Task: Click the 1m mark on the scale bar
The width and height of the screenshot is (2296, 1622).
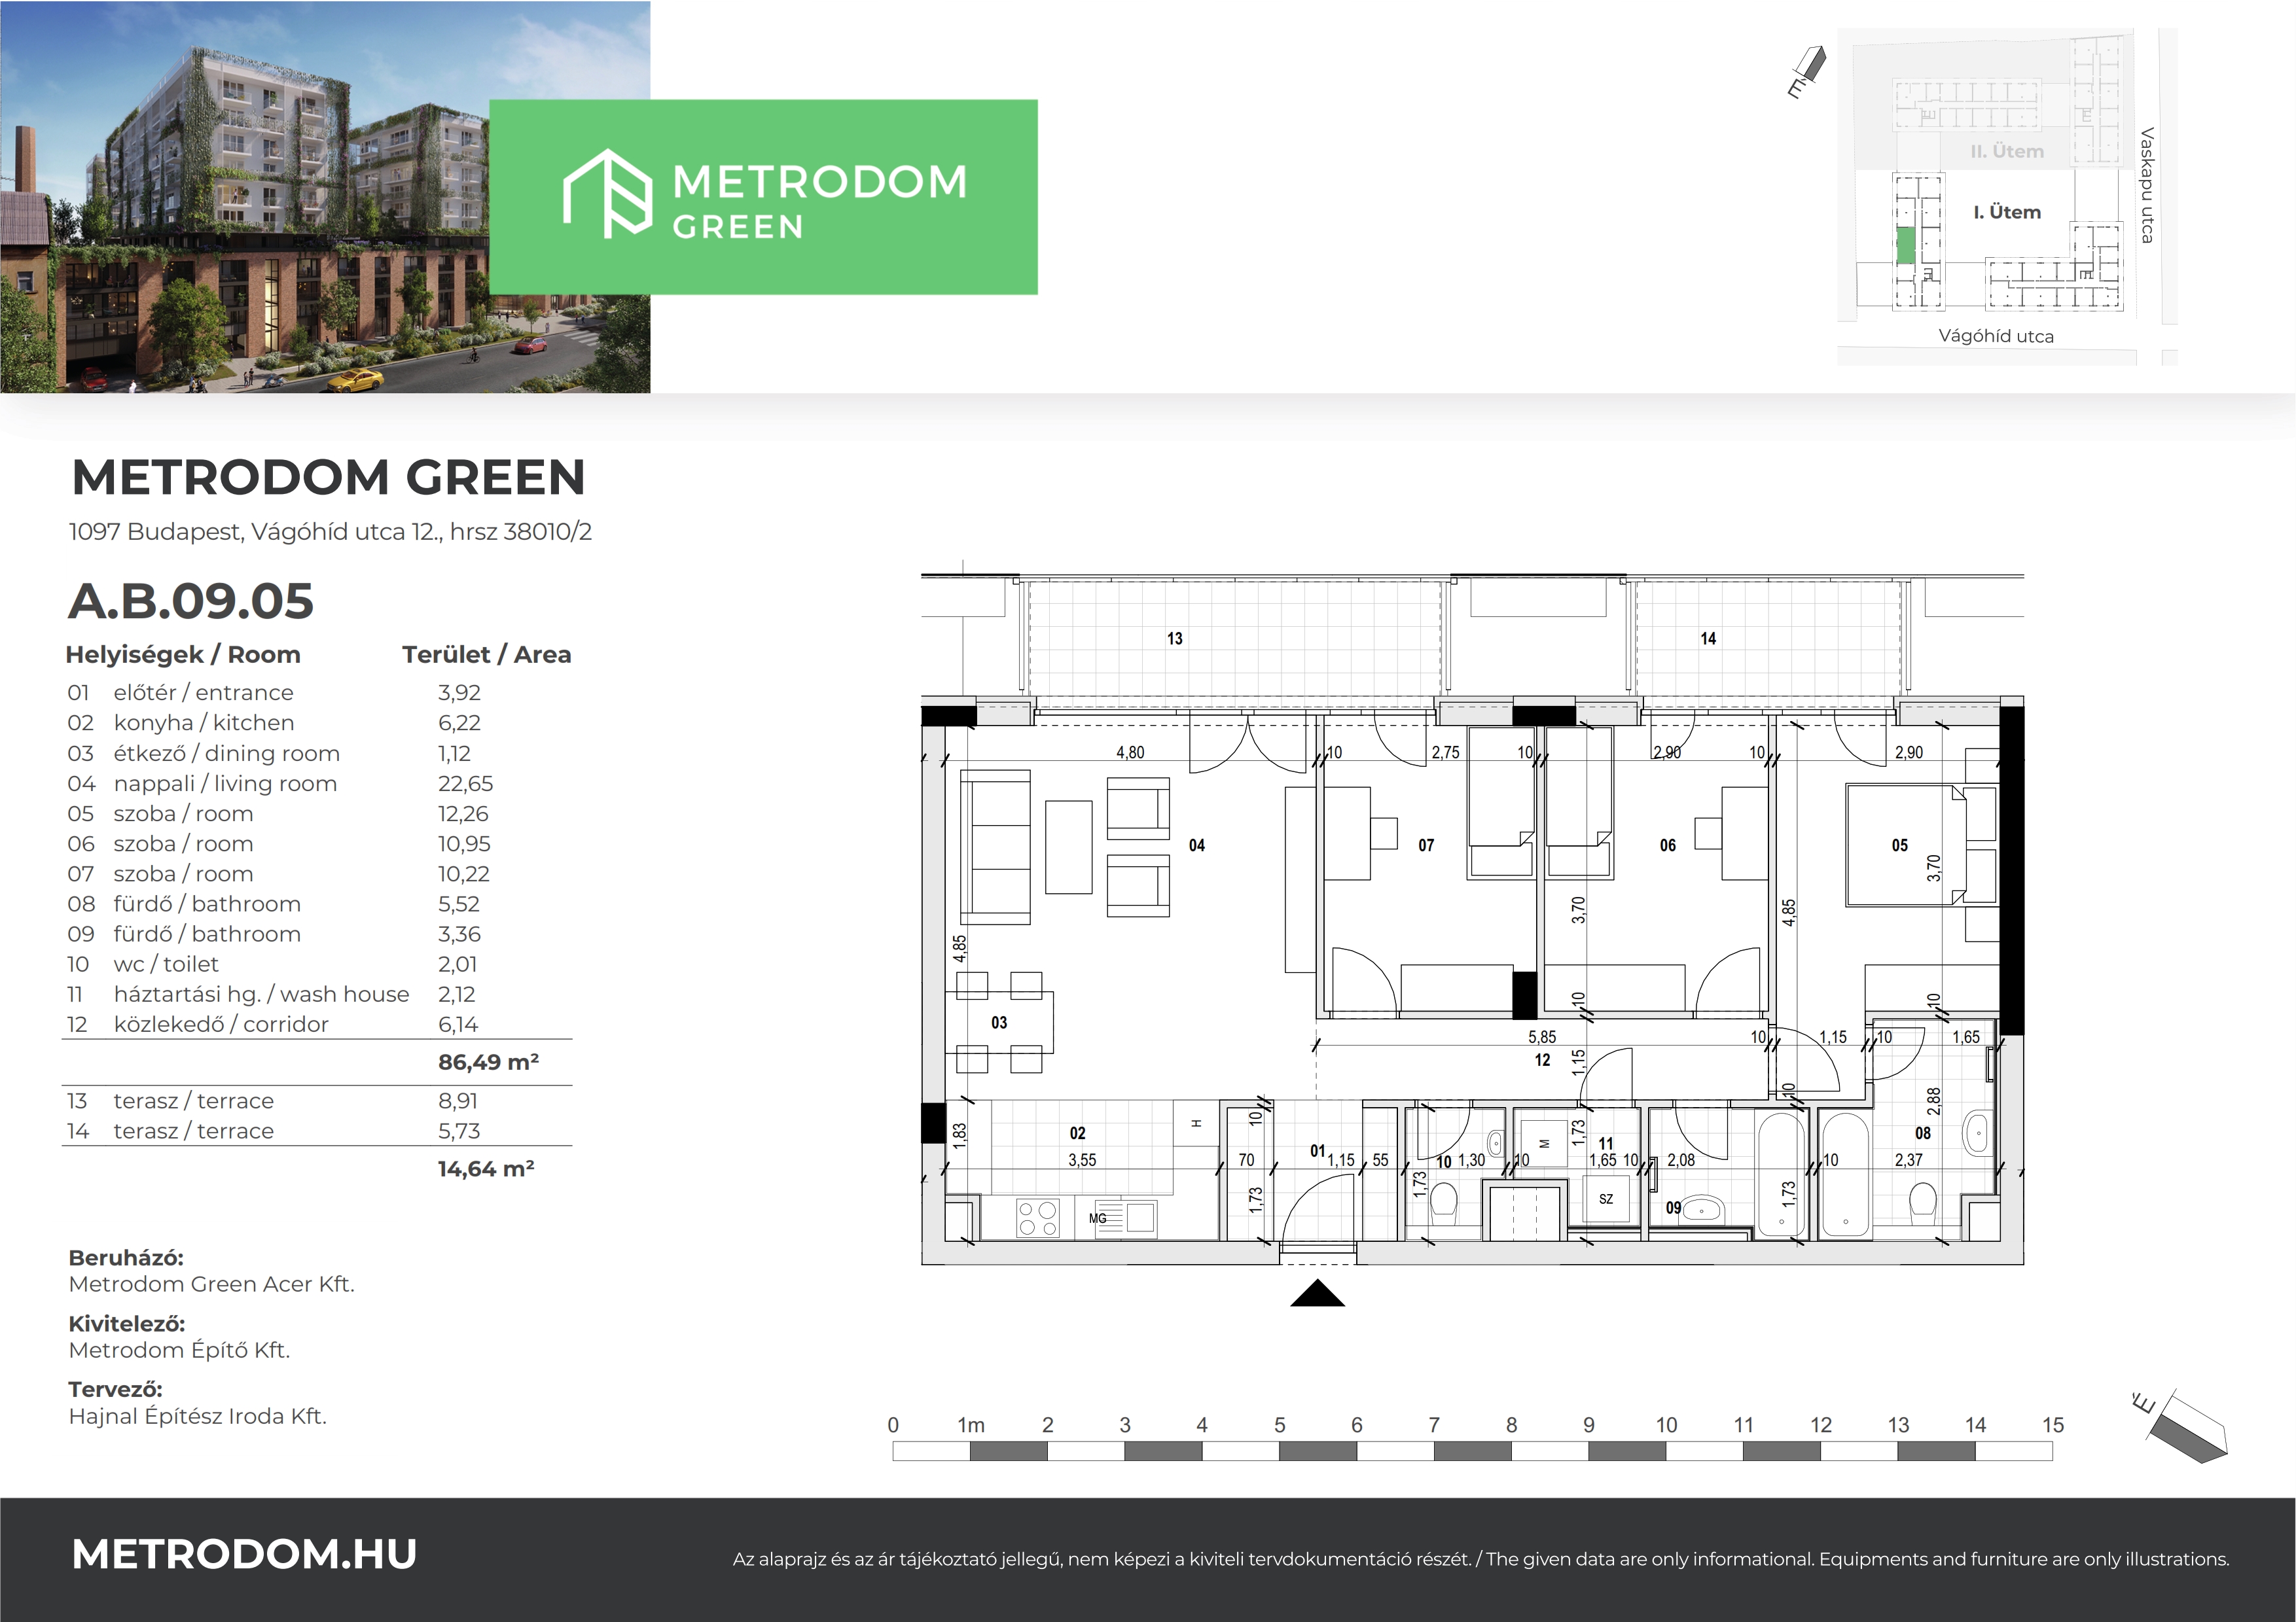Action: tap(971, 1425)
